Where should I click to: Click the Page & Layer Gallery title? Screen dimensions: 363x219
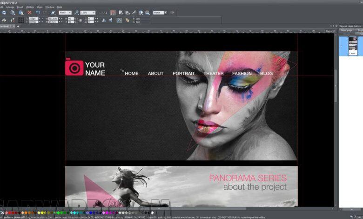click(350, 26)
